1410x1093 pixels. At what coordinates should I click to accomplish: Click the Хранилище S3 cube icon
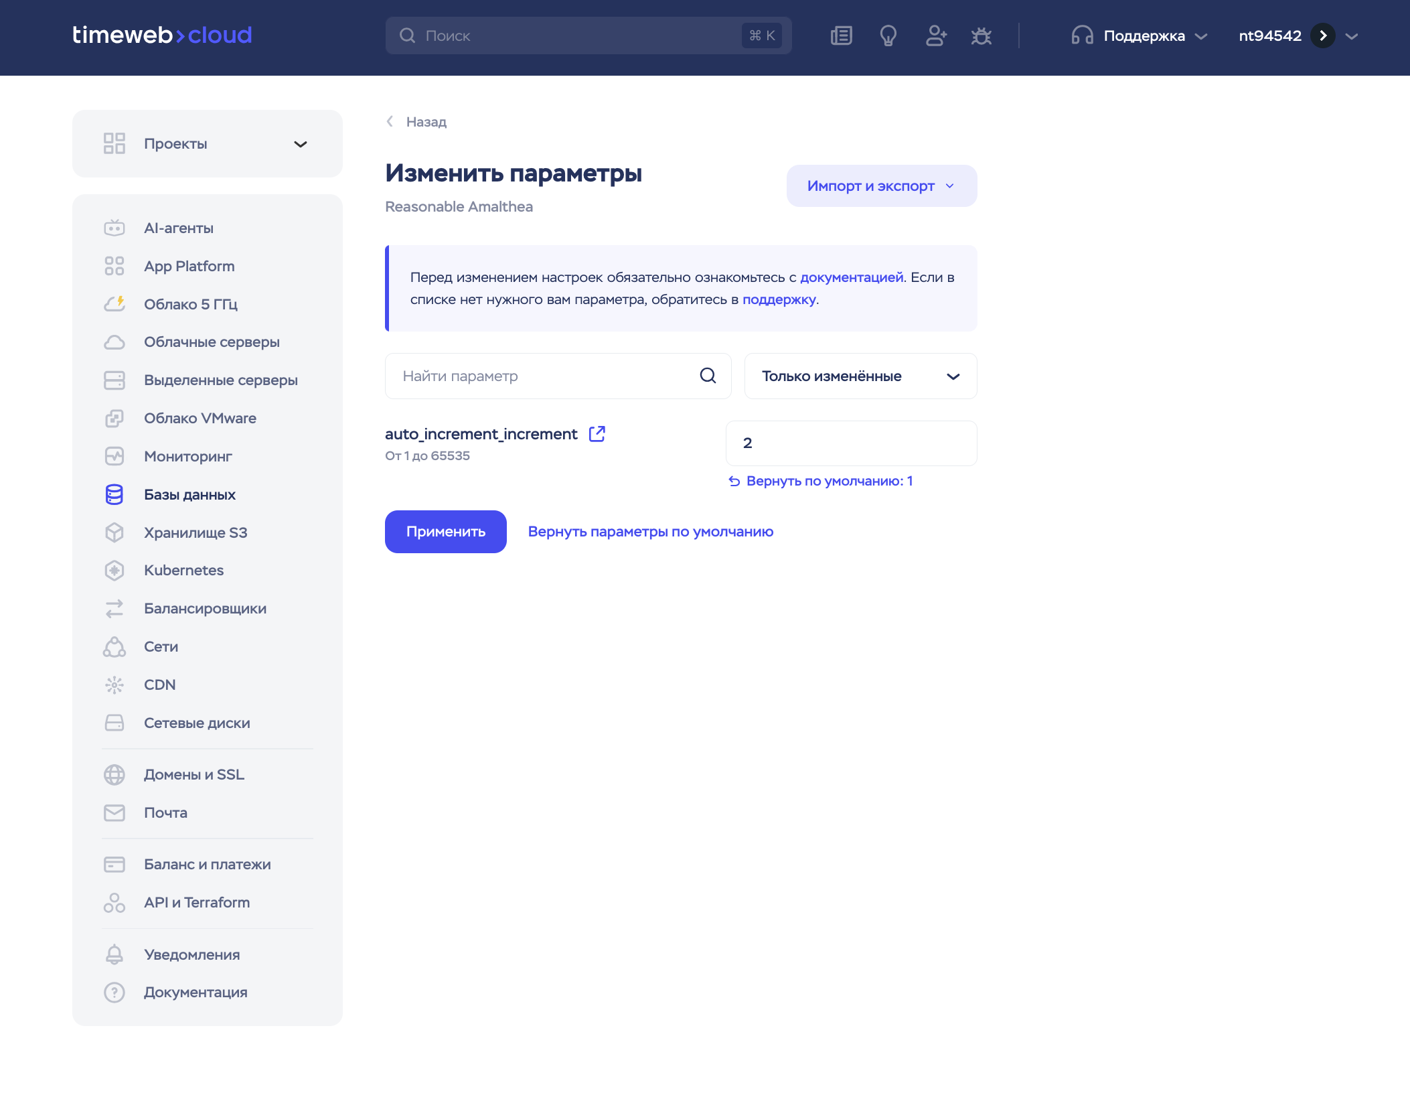click(x=114, y=532)
